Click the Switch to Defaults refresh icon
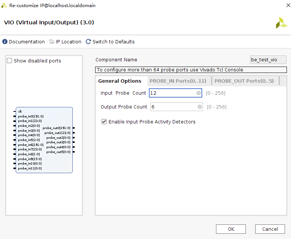The height and width of the screenshot is (239, 291). tap(88, 42)
